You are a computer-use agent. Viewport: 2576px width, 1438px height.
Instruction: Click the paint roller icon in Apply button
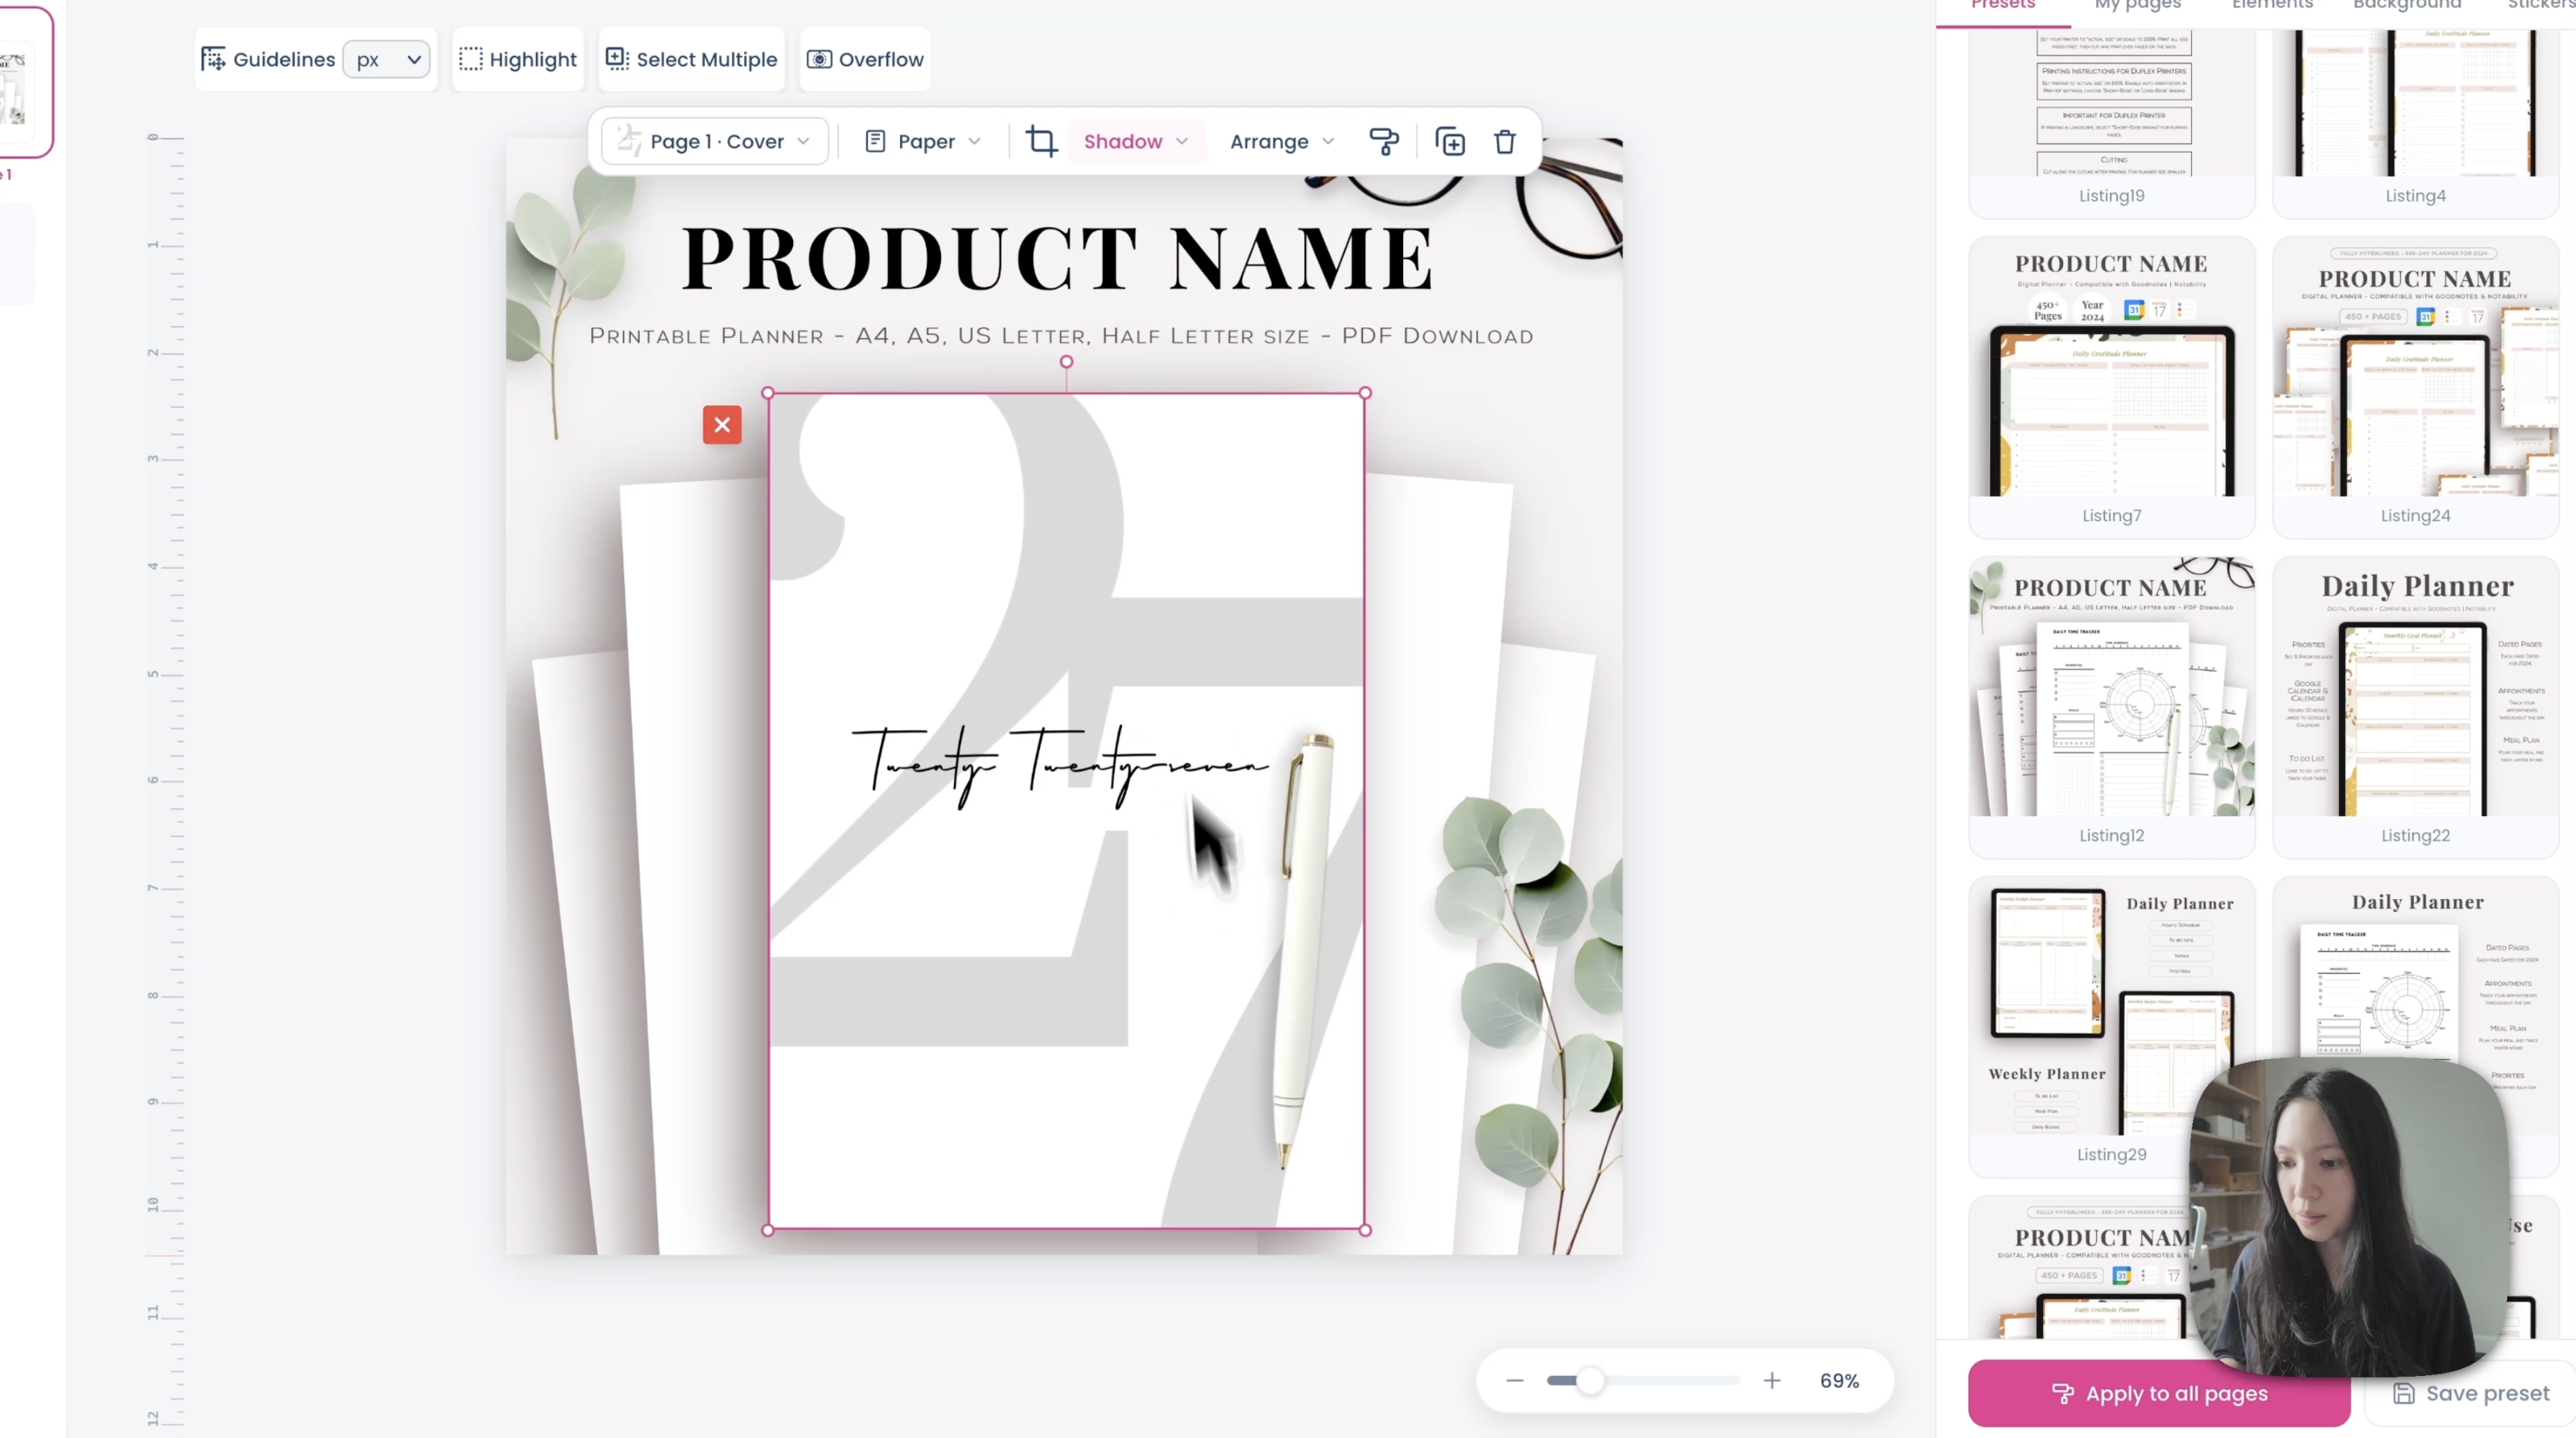point(2062,1393)
